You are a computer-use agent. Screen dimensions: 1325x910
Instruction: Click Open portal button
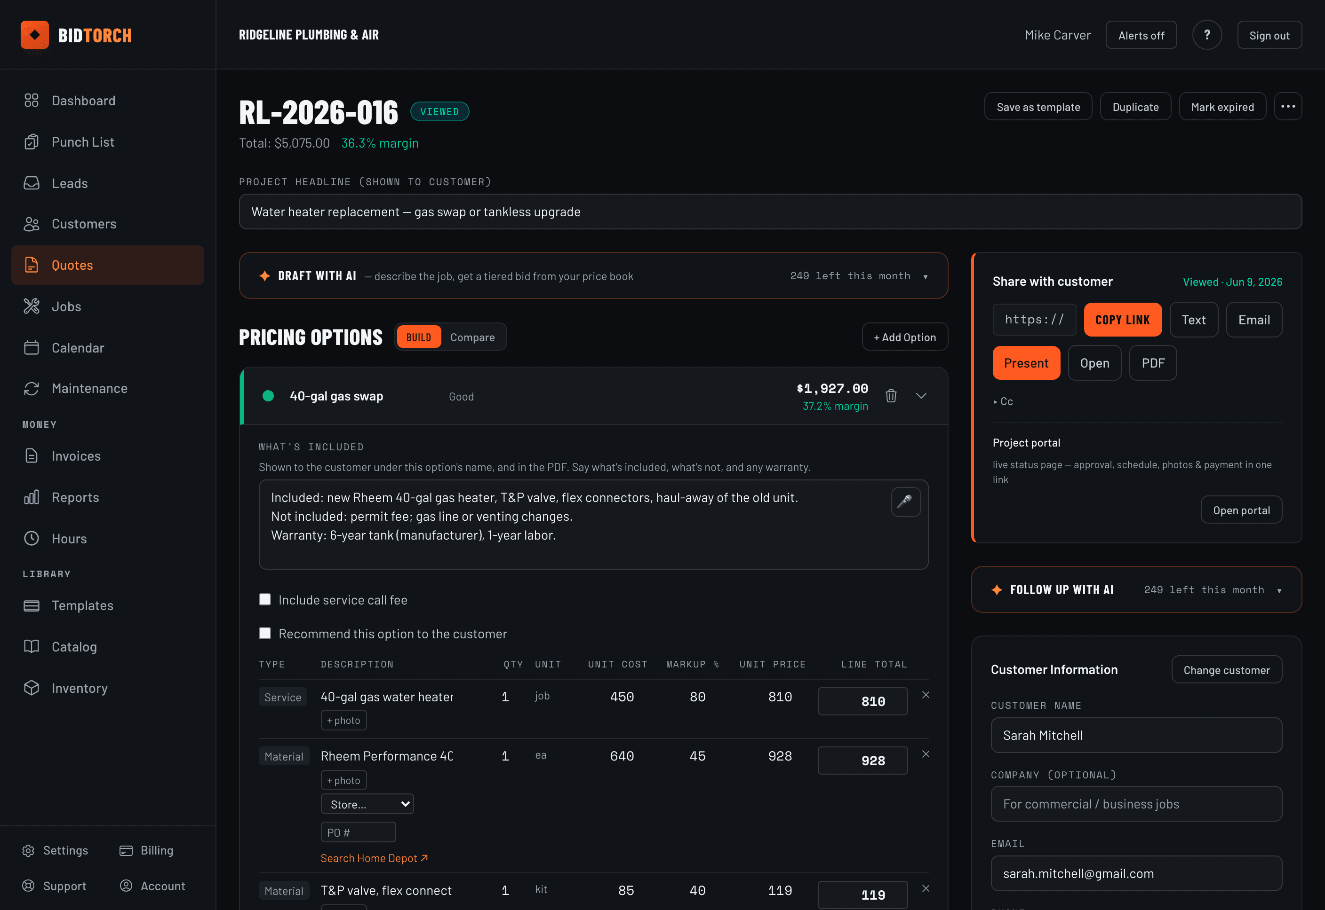[1241, 510]
